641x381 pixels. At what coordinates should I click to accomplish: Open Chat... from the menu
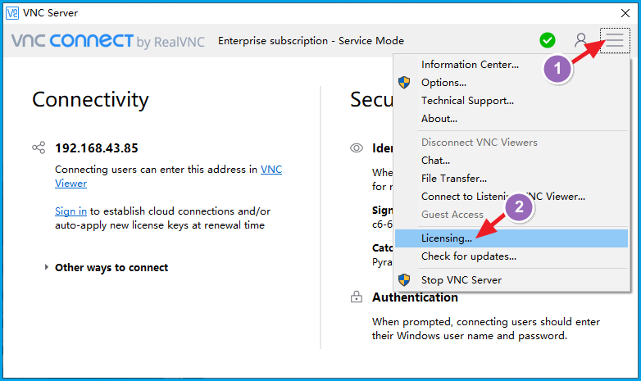pos(511,161)
